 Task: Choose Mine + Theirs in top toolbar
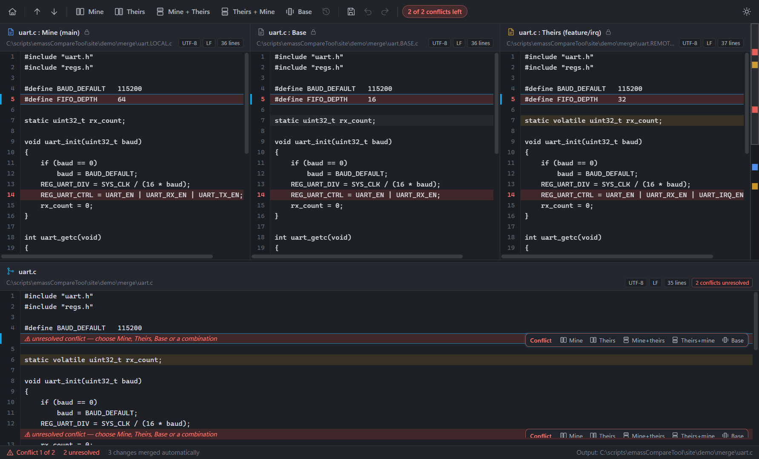tap(183, 11)
